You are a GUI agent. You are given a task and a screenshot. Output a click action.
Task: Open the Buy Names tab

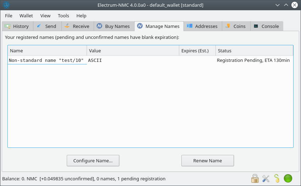click(114, 26)
